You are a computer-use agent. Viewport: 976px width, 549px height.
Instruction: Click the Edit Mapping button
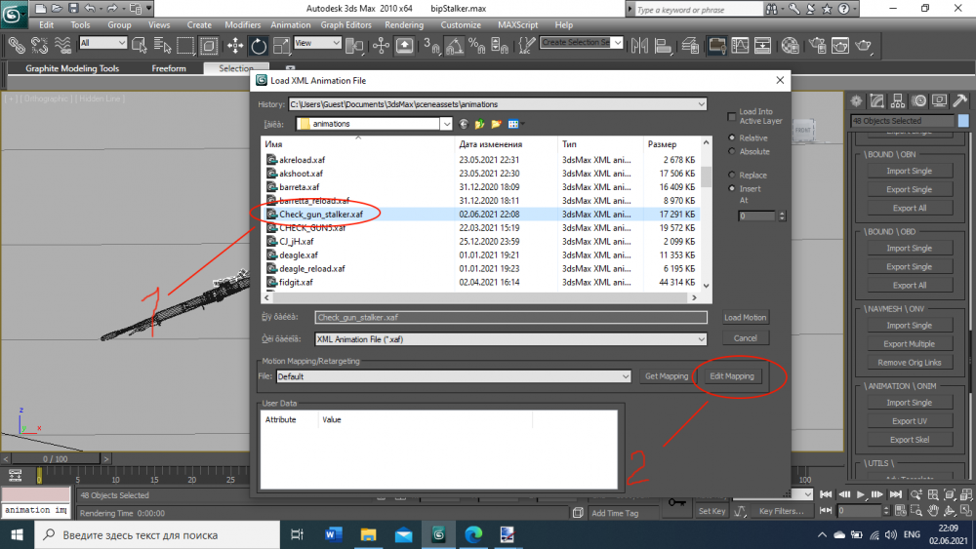[732, 376]
